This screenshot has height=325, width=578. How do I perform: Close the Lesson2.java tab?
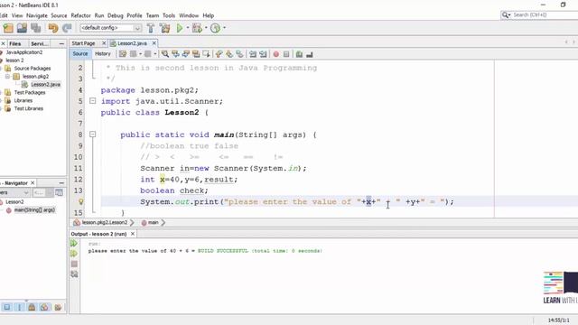[154, 43]
